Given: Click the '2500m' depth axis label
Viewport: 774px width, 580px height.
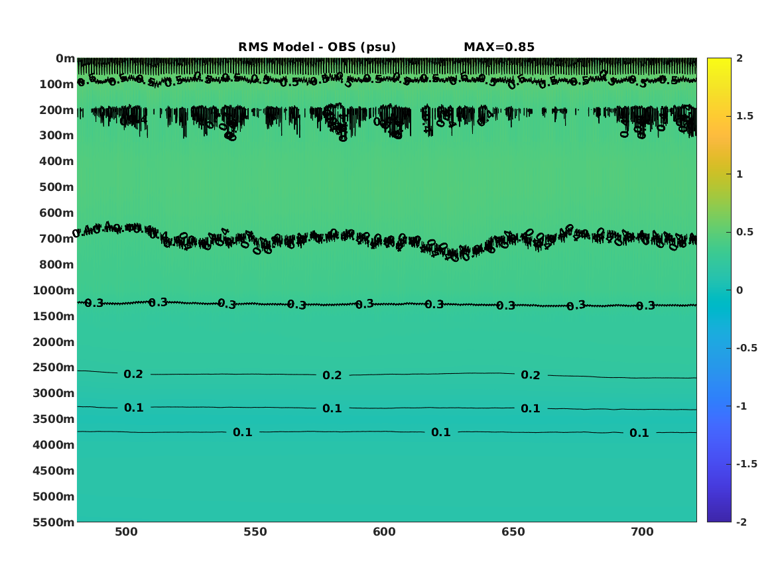Looking at the screenshot, I should click(x=54, y=367).
